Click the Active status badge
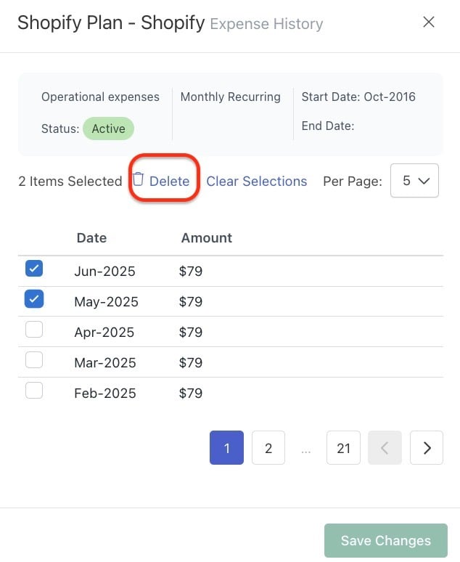This screenshot has width=460, height=562. coord(109,129)
